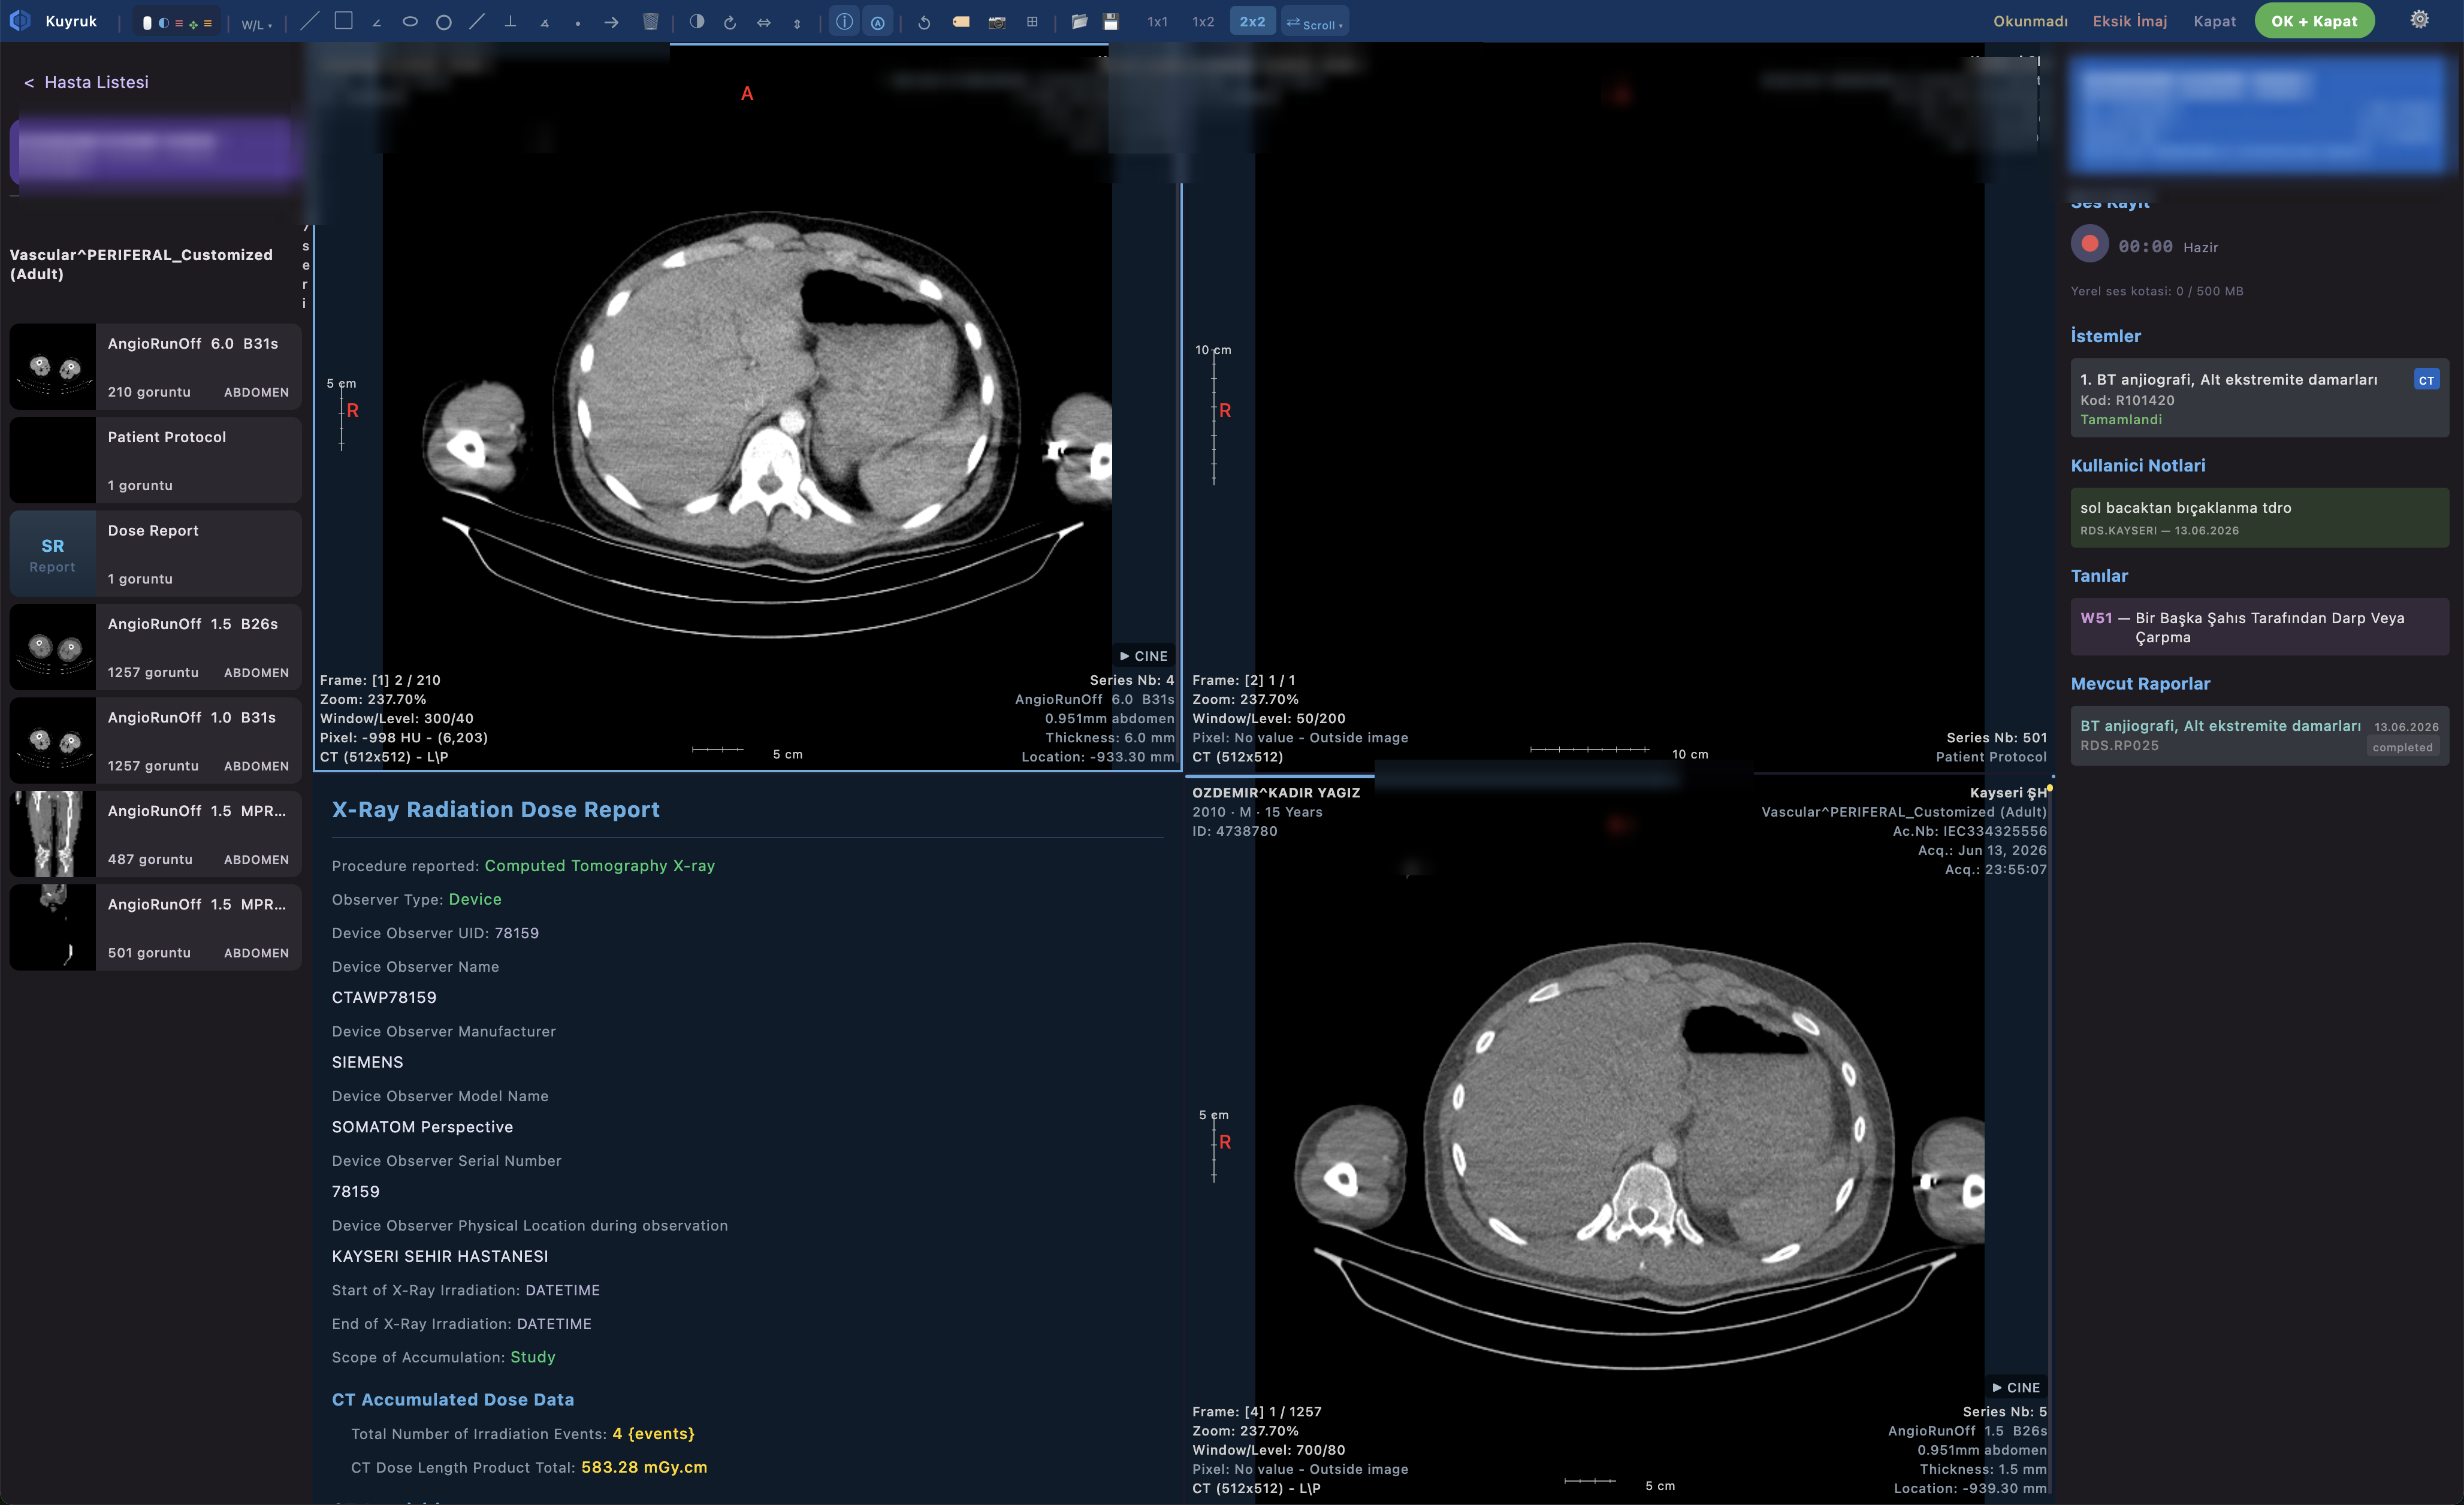This screenshot has height=1505, width=2464.
Task: Select the ellipse ROI tool
Action: (410, 21)
